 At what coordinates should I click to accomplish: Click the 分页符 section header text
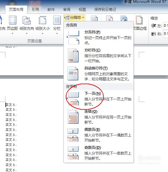coord(72,25)
